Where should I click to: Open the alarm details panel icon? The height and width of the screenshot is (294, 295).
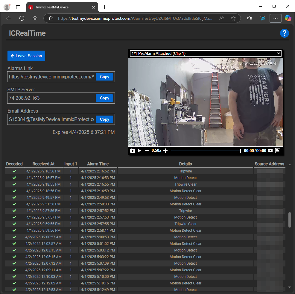point(278,151)
